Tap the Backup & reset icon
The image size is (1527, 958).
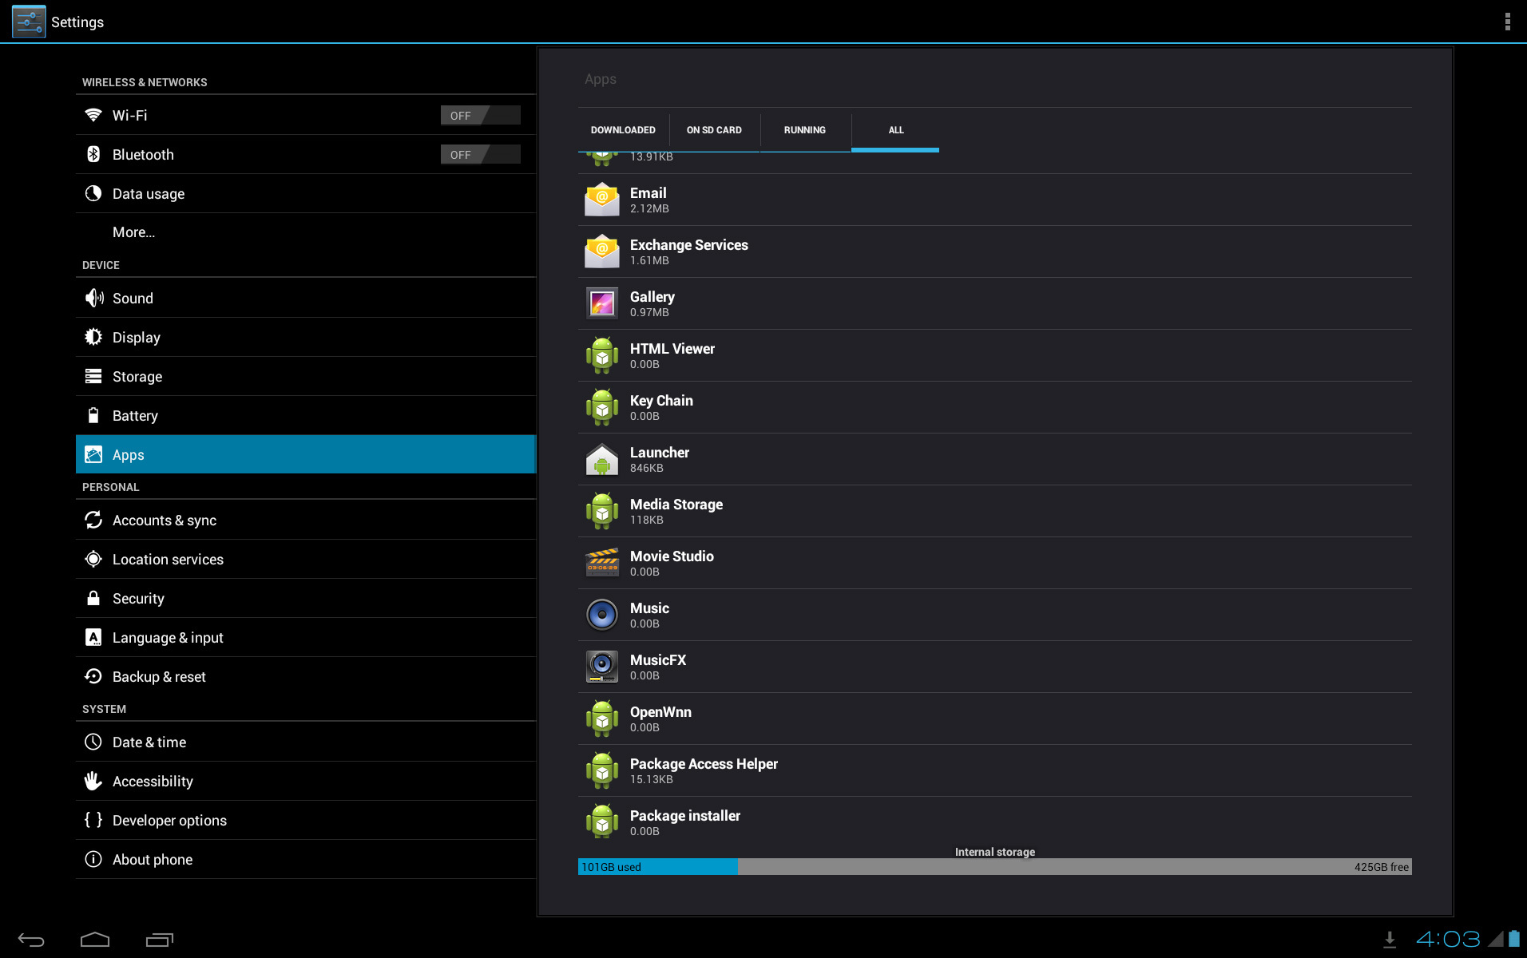(x=93, y=676)
